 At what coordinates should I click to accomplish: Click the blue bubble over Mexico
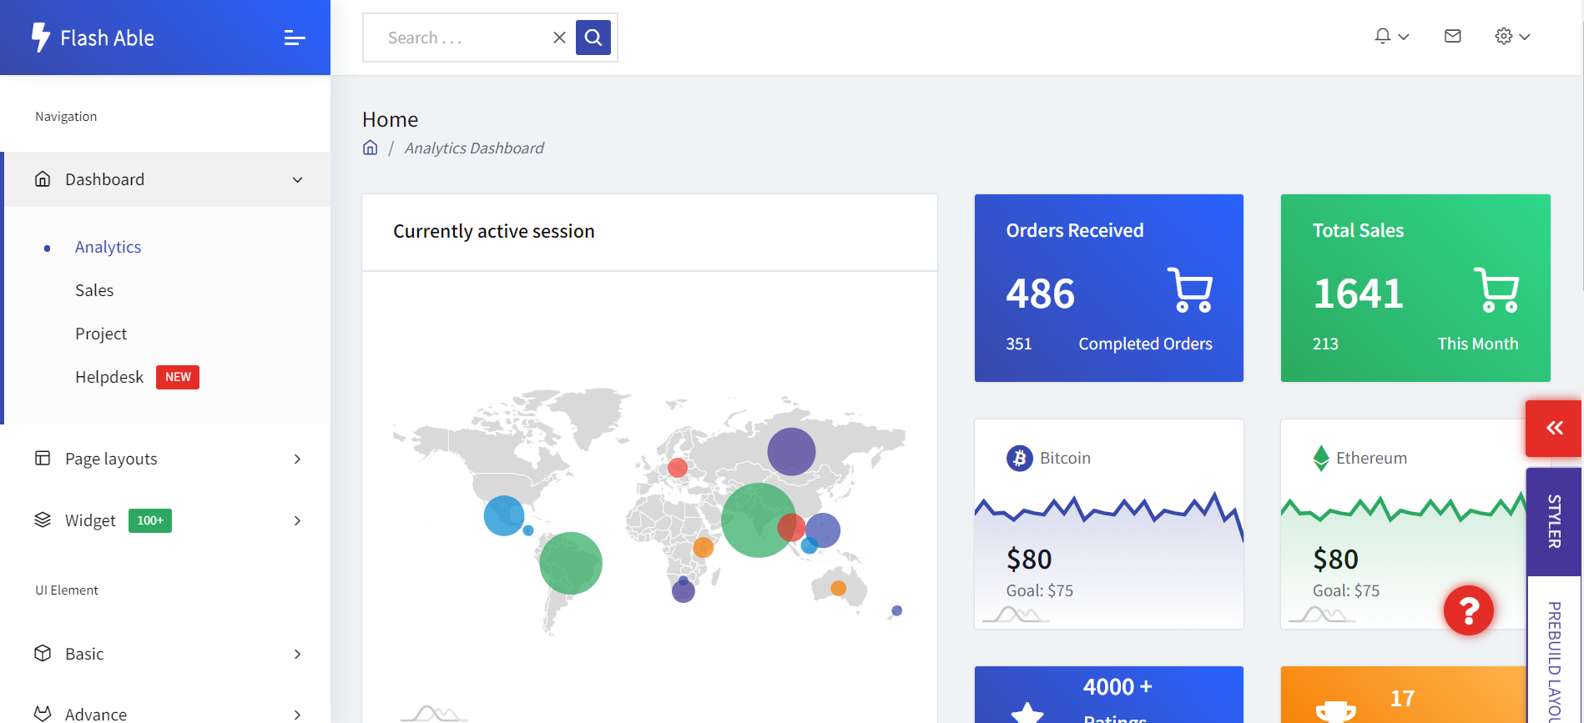pos(504,515)
